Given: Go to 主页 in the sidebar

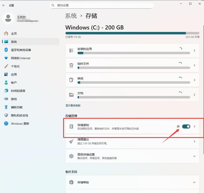Looking at the screenshot, I should (31, 33).
